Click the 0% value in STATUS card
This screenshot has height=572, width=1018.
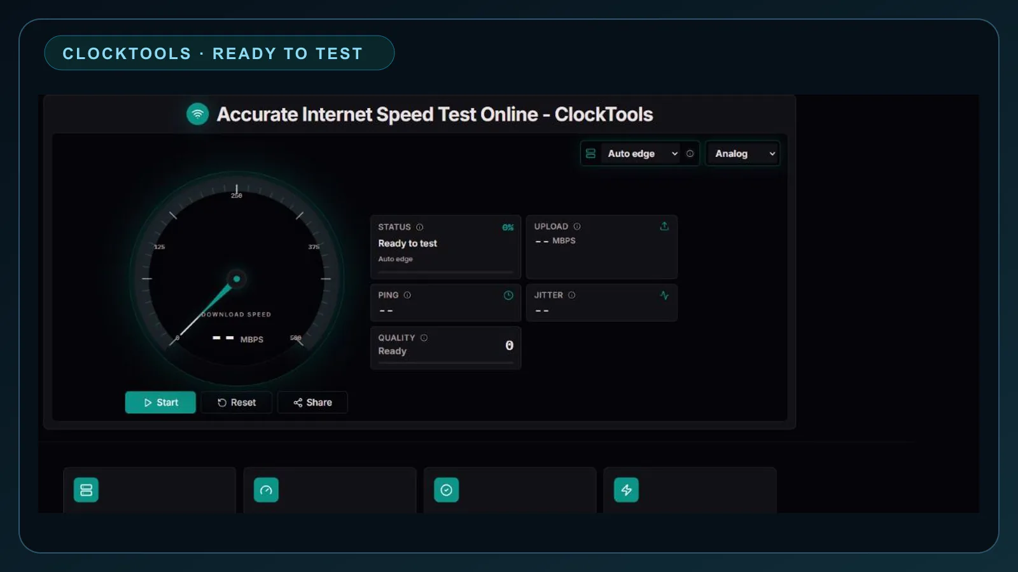508,228
